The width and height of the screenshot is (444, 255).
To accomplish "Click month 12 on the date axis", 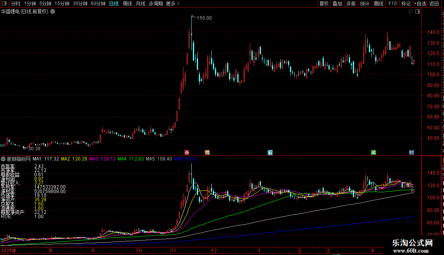I will pos(214,250).
